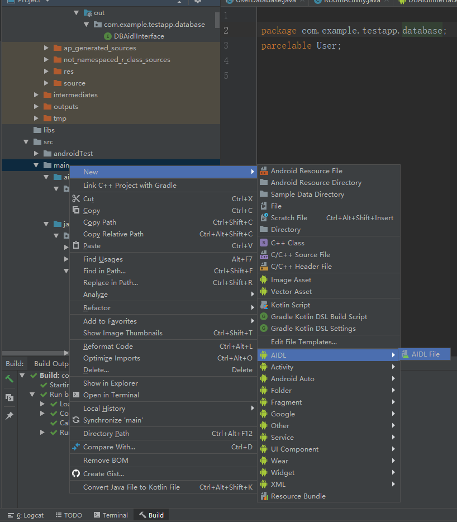Open the TODO tool window tab

(x=69, y=515)
